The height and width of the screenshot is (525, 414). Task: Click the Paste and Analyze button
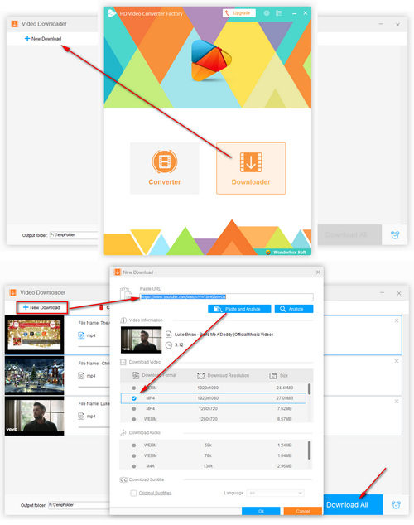(239, 309)
